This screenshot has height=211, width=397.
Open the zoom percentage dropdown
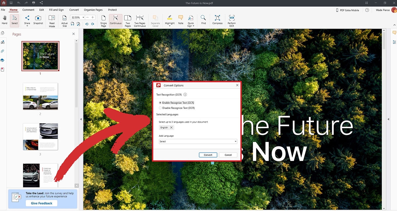tap(84, 17)
